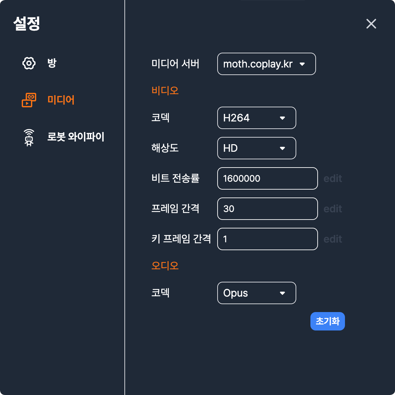Click the robot wifi icon
Image resolution: width=395 pixels, height=395 pixels.
click(29, 138)
